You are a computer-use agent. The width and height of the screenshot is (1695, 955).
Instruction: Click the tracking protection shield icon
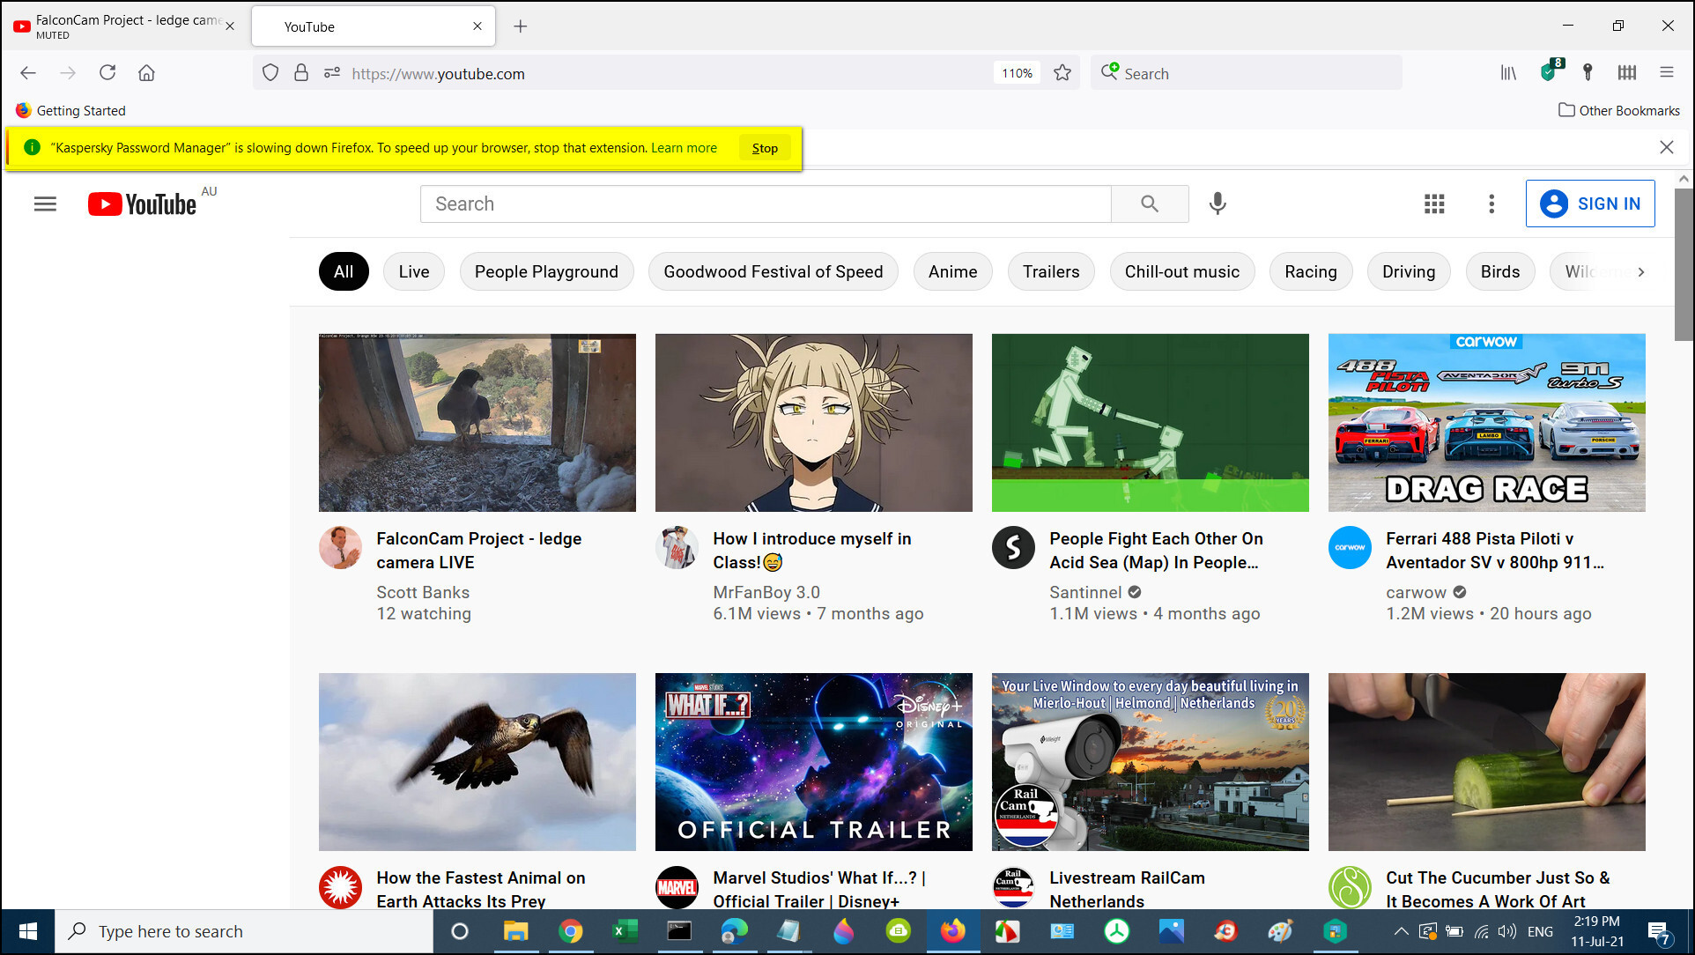tap(270, 73)
